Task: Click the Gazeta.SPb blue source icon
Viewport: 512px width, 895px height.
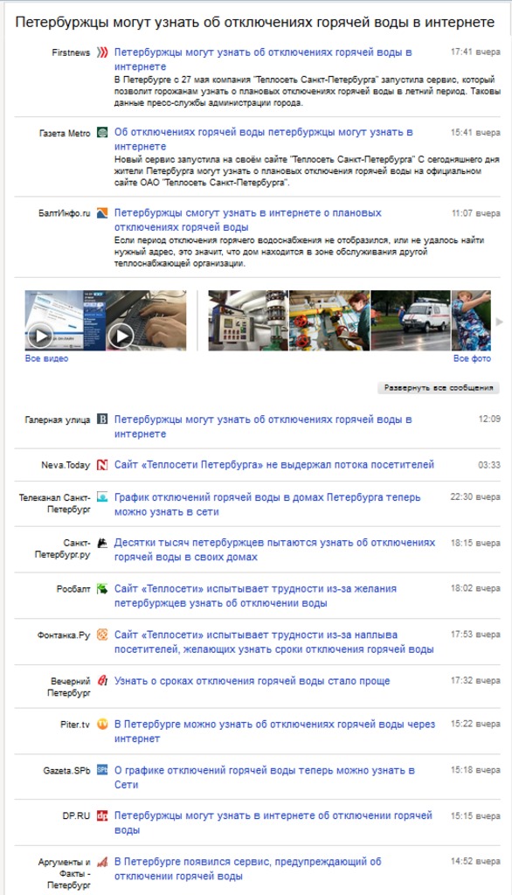Action: (102, 770)
